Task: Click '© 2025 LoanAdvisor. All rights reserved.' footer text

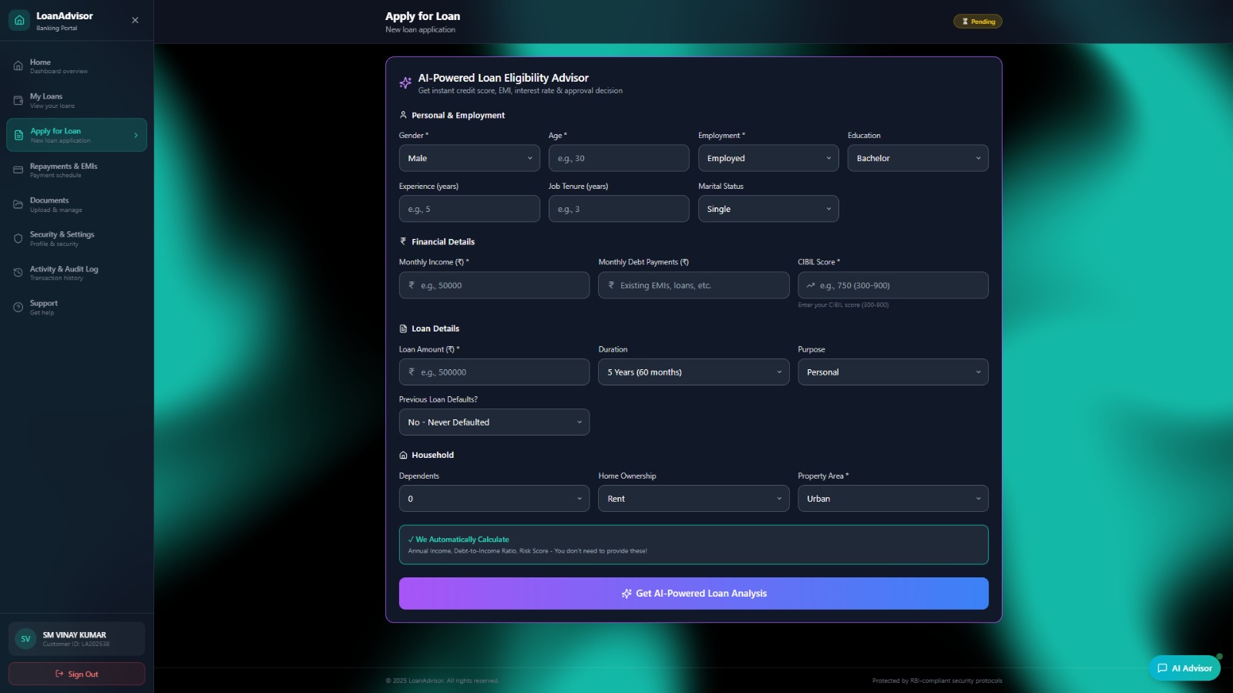Action: click(x=442, y=681)
